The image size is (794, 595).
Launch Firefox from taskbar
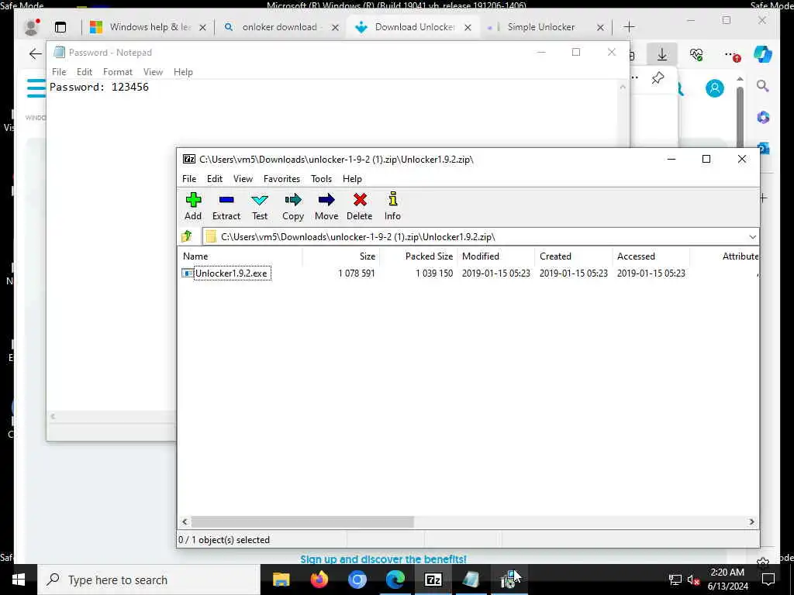319,580
